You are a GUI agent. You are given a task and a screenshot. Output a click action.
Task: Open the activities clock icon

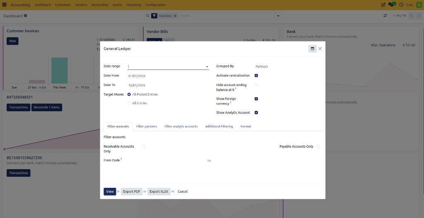point(401,5)
